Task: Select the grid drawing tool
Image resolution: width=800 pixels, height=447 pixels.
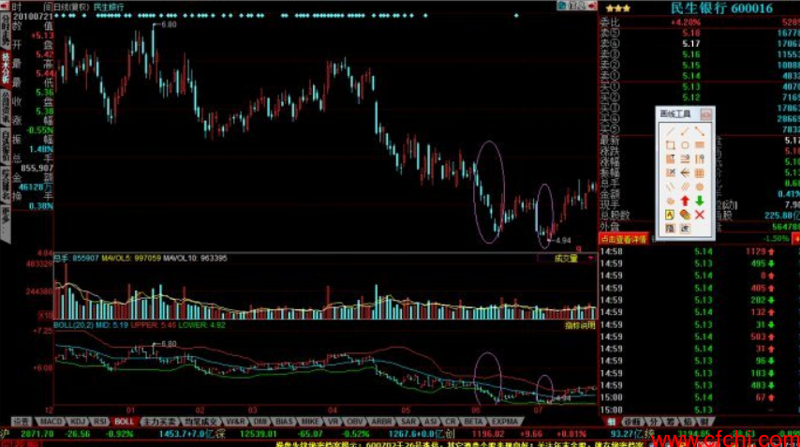Action: pyautogui.click(x=700, y=173)
